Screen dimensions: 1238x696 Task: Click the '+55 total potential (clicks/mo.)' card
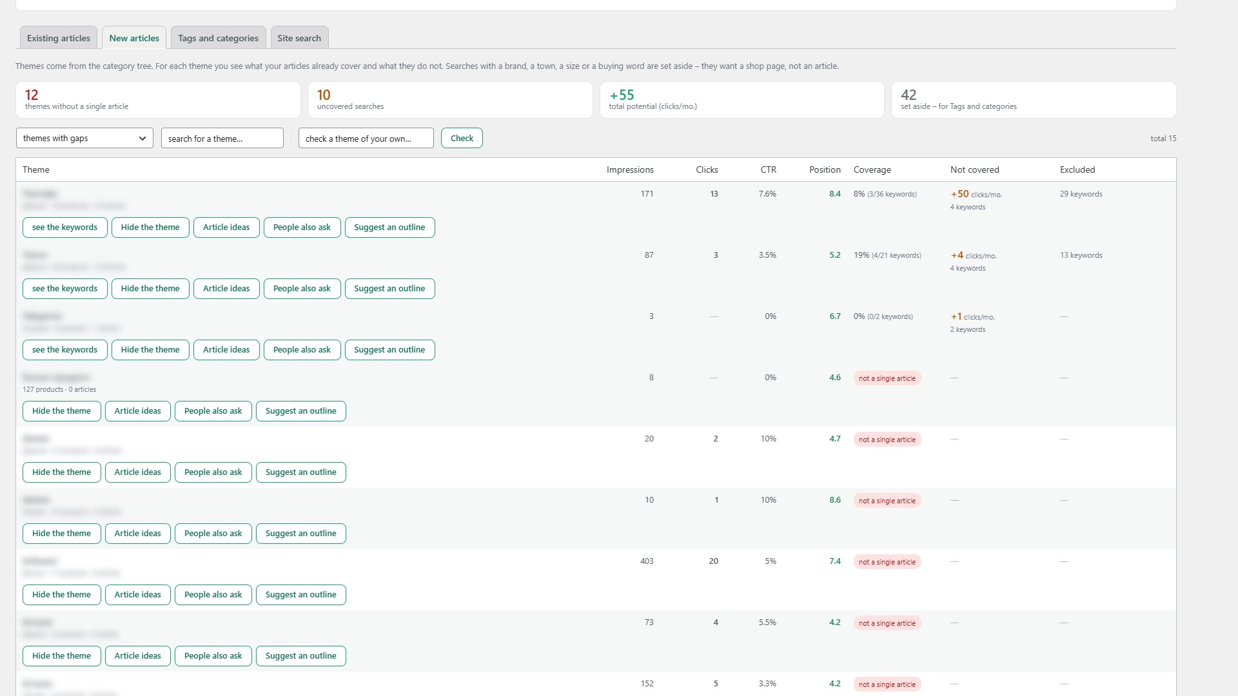(742, 100)
